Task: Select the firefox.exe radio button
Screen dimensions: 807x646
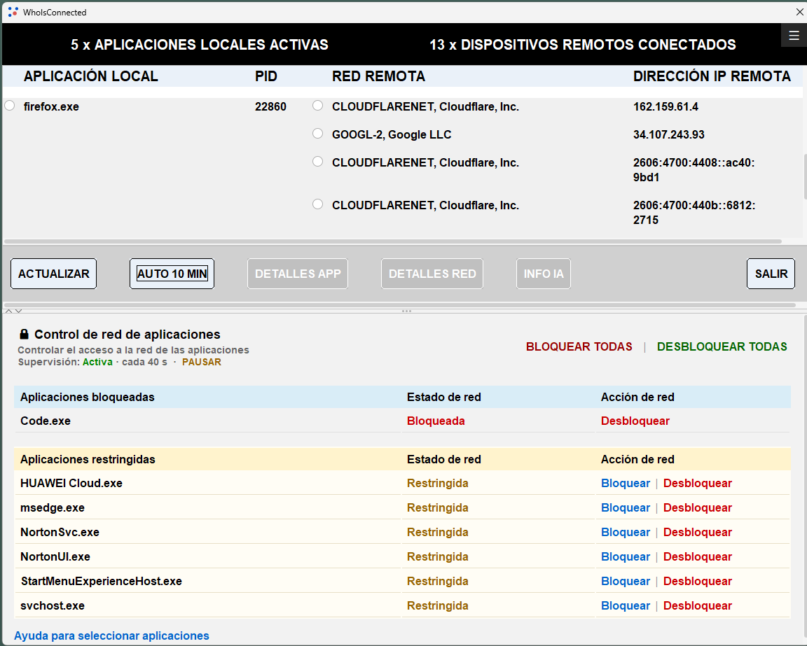Action: click(x=10, y=106)
